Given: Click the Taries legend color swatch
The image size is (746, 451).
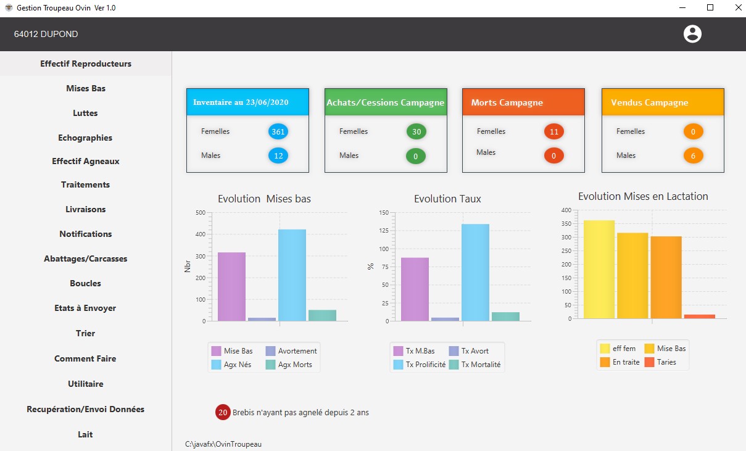Looking at the screenshot, I should coord(649,362).
